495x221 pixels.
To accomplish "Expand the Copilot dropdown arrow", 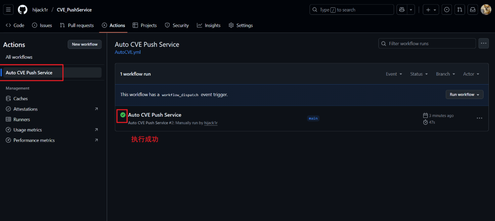I will [411, 9].
